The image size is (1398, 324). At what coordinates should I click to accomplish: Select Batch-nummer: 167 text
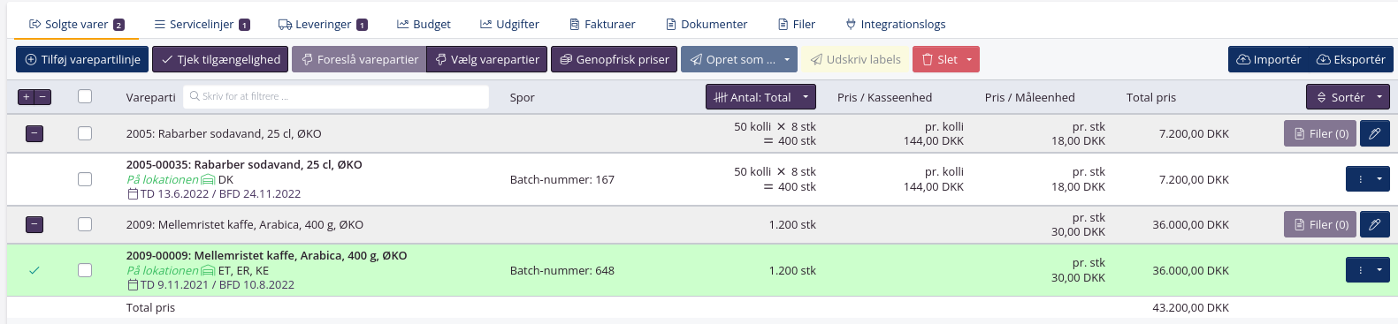562,179
